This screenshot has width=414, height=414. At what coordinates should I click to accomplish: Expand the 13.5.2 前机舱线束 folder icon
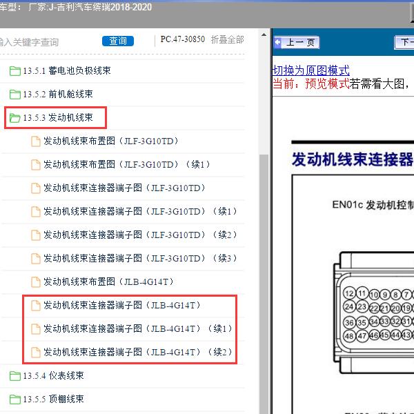pos(15,95)
